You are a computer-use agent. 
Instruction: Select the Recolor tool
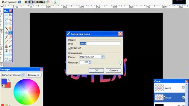10,46
